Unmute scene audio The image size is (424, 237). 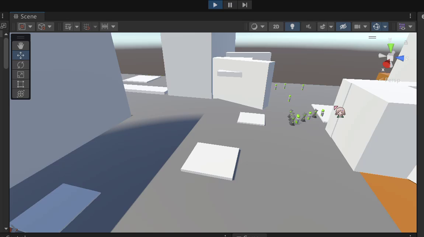pyautogui.click(x=309, y=27)
